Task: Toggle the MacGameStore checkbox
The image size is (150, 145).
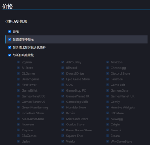Action: click(x=18, y=119)
